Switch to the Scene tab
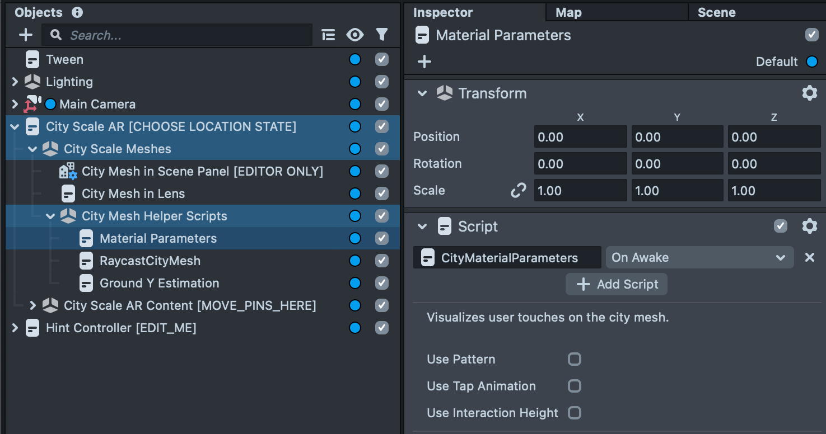This screenshot has width=826, height=434. (x=716, y=12)
